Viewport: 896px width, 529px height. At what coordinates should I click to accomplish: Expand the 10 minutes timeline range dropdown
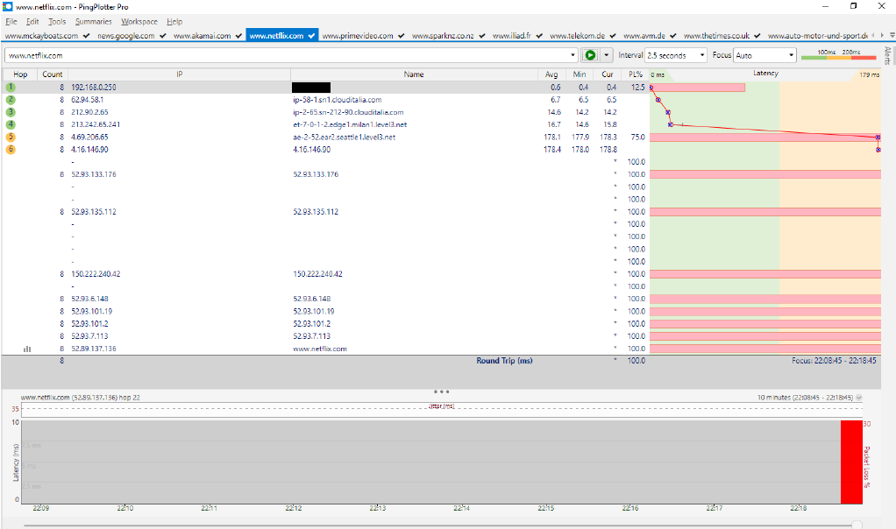point(859,397)
